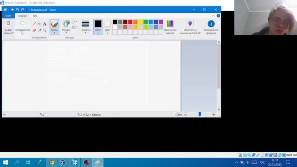Pick the red color swatch
Screen dimensions: 297x167
(130, 22)
